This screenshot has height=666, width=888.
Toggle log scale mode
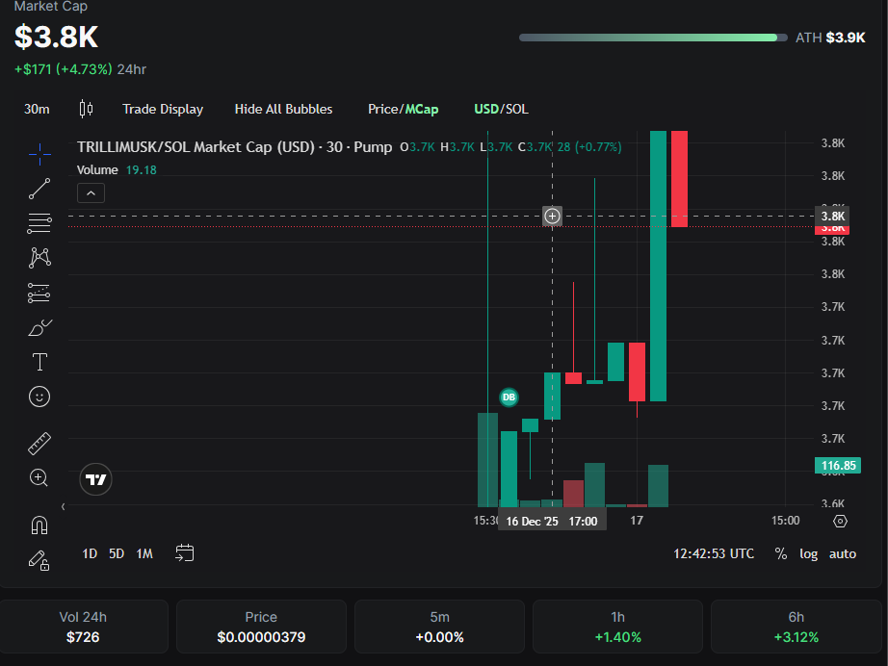(808, 554)
